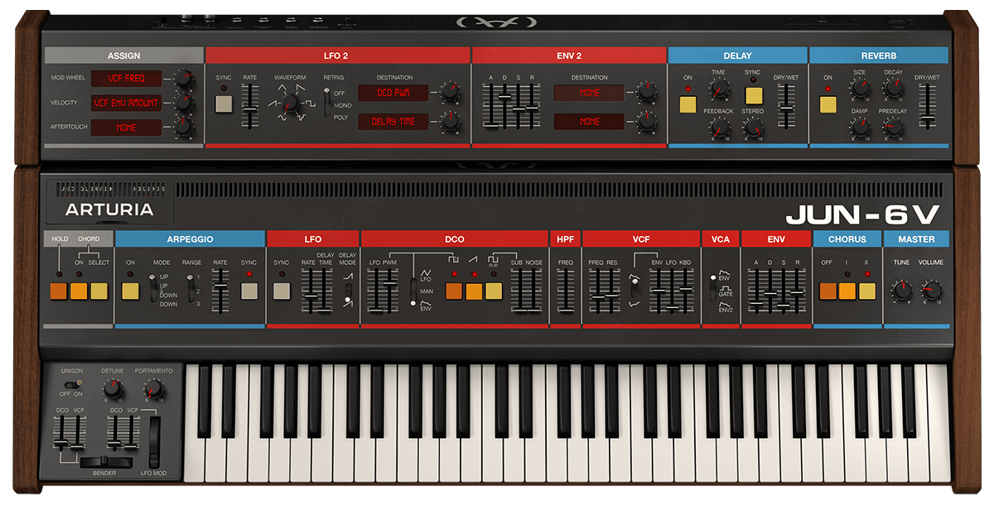The height and width of the screenshot is (506, 994).
Task: Enable the DCO sawtooth wave button
Action: click(x=474, y=291)
